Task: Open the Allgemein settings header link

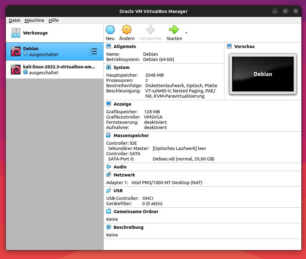Action: tap(125, 47)
